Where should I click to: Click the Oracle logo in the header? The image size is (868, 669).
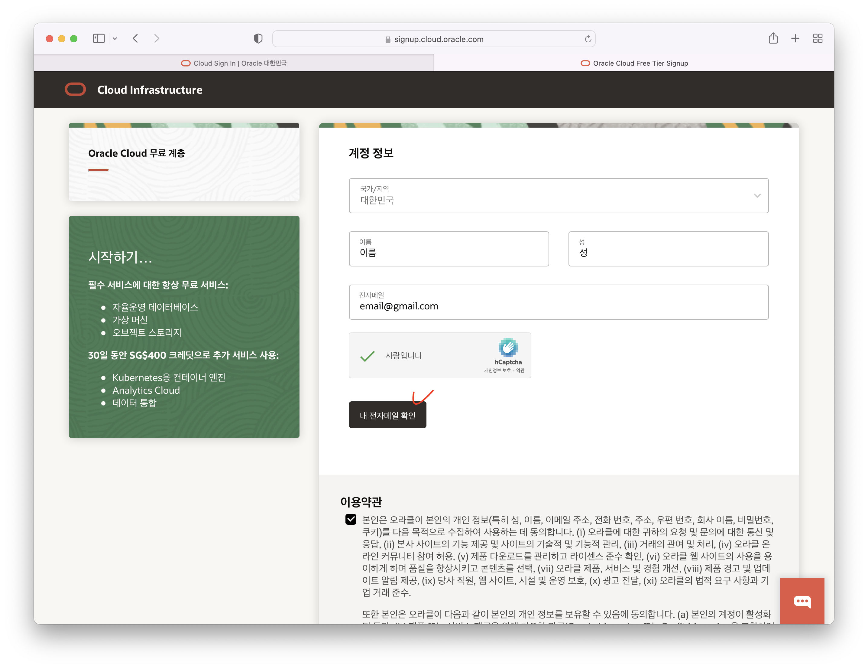tap(75, 90)
